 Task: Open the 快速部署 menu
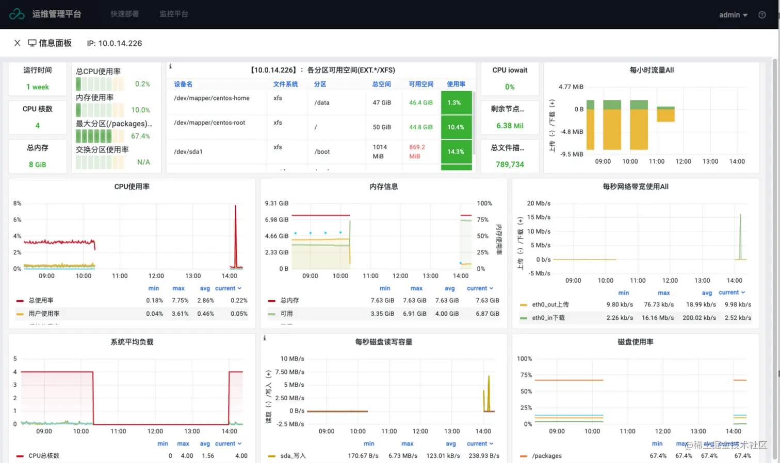(x=125, y=14)
